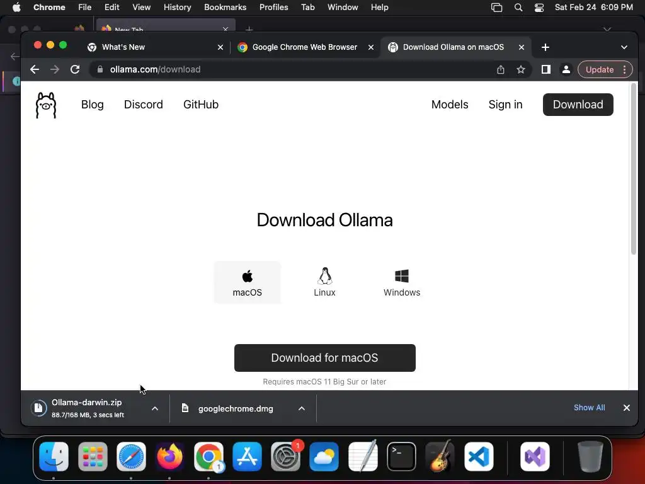Image resolution: width=645 pixels, height=484 pixels.
Task: Click the Chrome icon in the Dock
Action: click(x=208, y=456)
